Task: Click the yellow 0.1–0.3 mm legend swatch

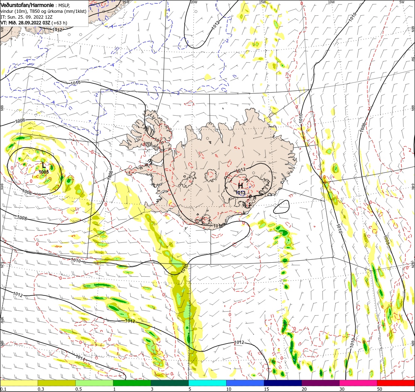Action: [19, 383]
